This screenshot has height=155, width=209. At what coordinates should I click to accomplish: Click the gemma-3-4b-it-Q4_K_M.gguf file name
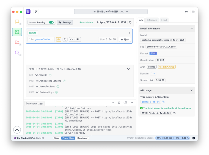click(x=161, y=47)
